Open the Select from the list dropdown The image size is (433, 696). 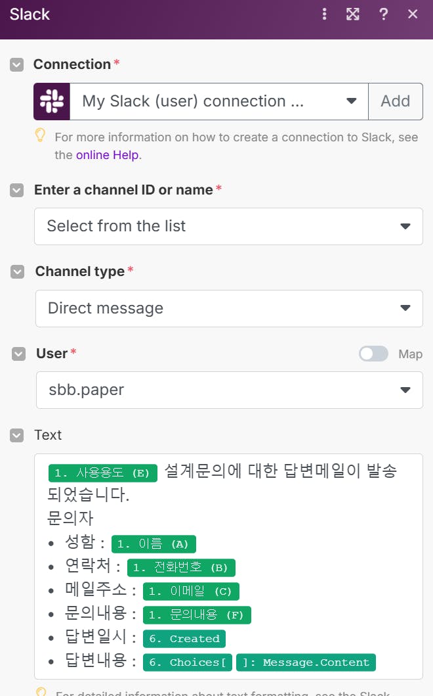point(228,226)
